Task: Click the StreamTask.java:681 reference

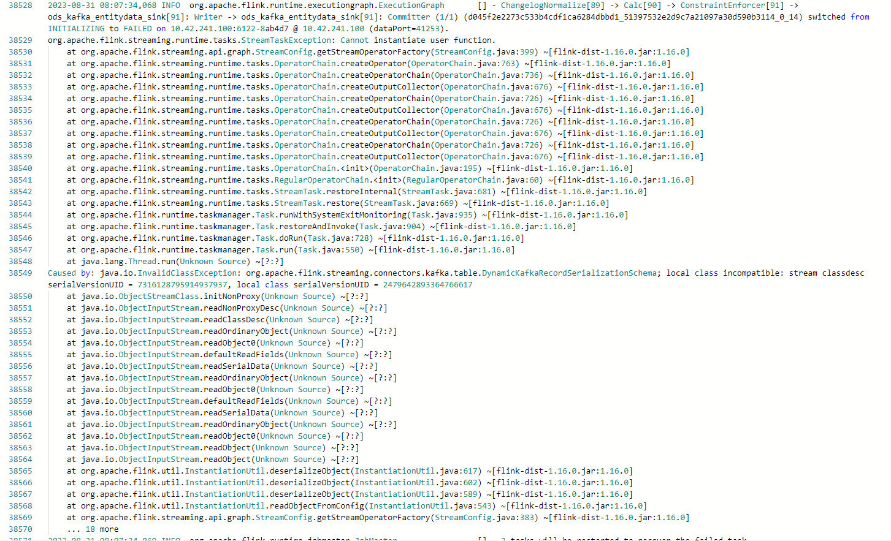Action: coord(446,192)
